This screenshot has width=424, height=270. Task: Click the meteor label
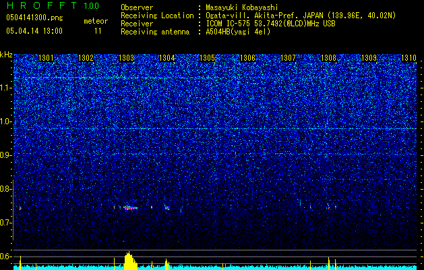[96, 21]
